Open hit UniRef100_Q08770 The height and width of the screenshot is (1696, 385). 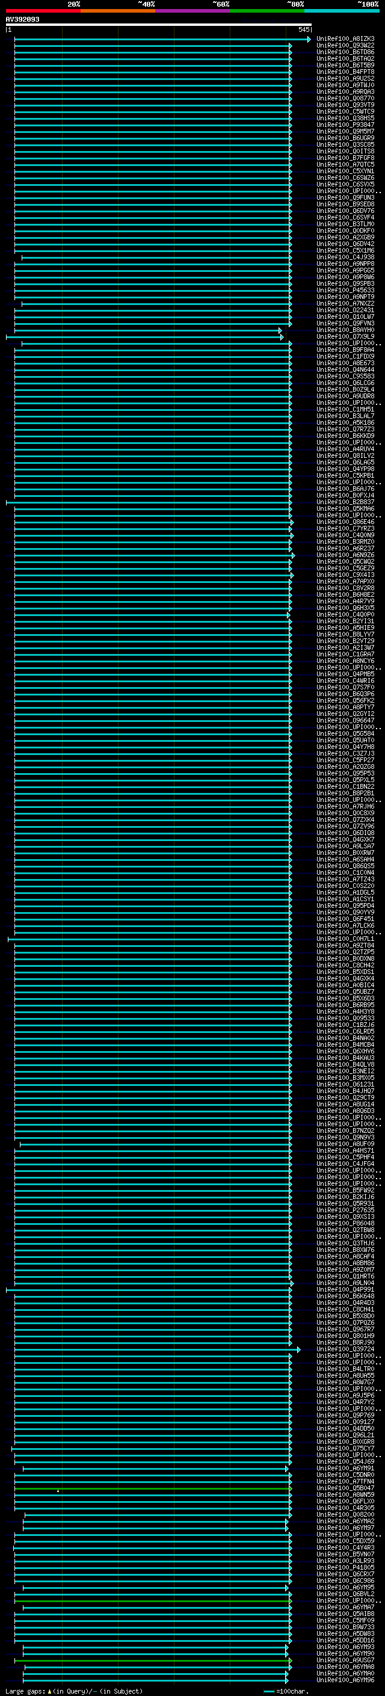(x=345, y=98)
